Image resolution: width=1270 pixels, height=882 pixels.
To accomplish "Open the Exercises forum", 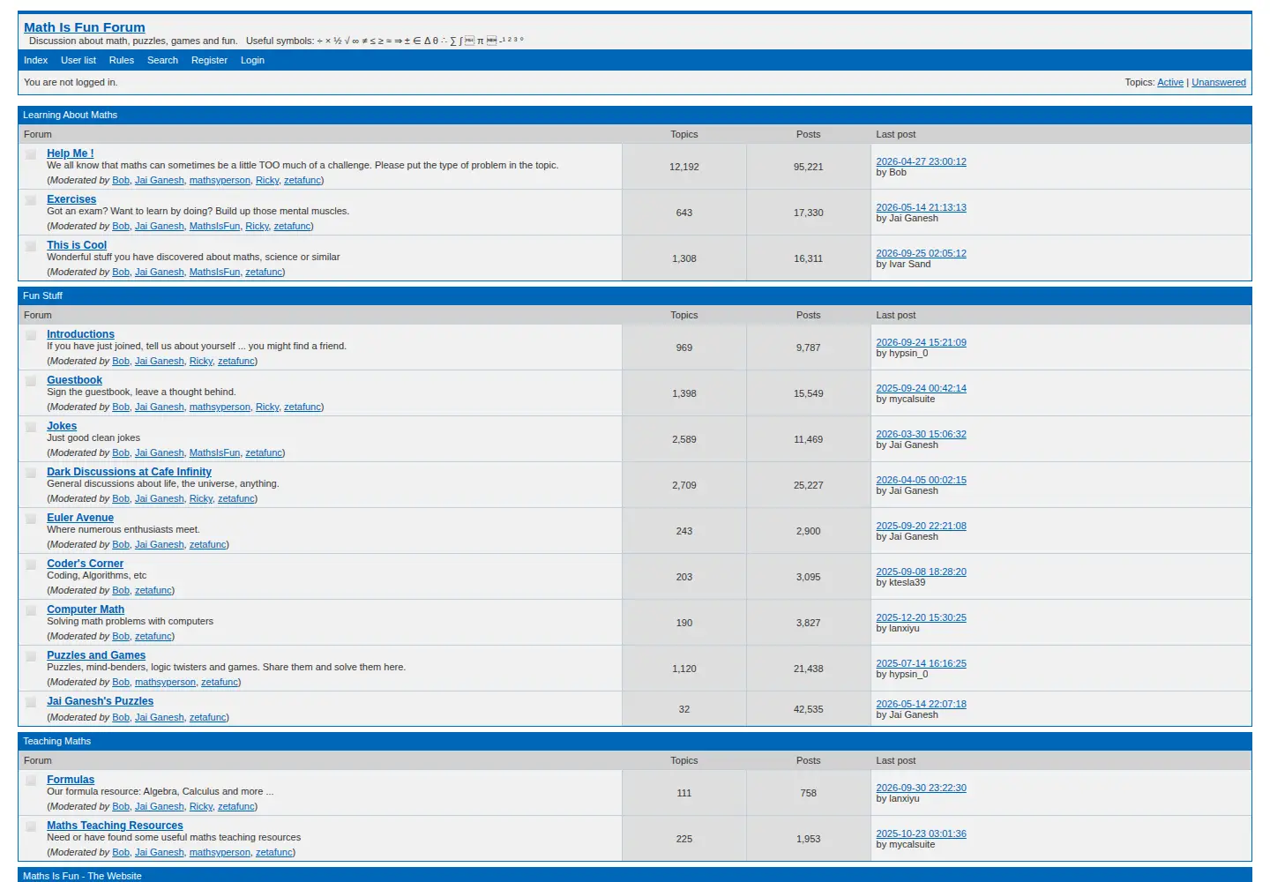I will click(x=71, y=199).
